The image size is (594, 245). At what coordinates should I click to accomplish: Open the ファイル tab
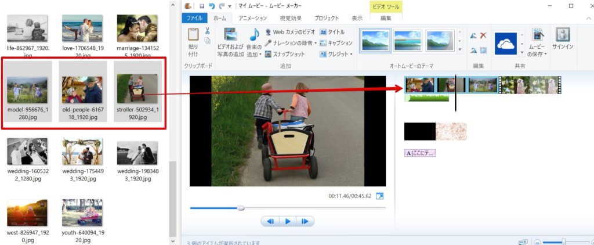[195, 18]
